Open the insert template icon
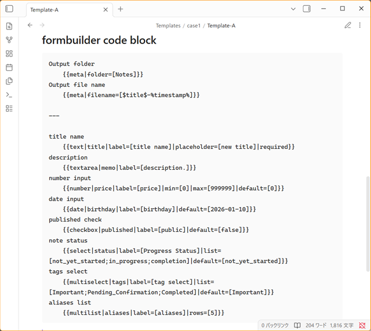Screen dimensions: 371x331 tap(9, 81)
